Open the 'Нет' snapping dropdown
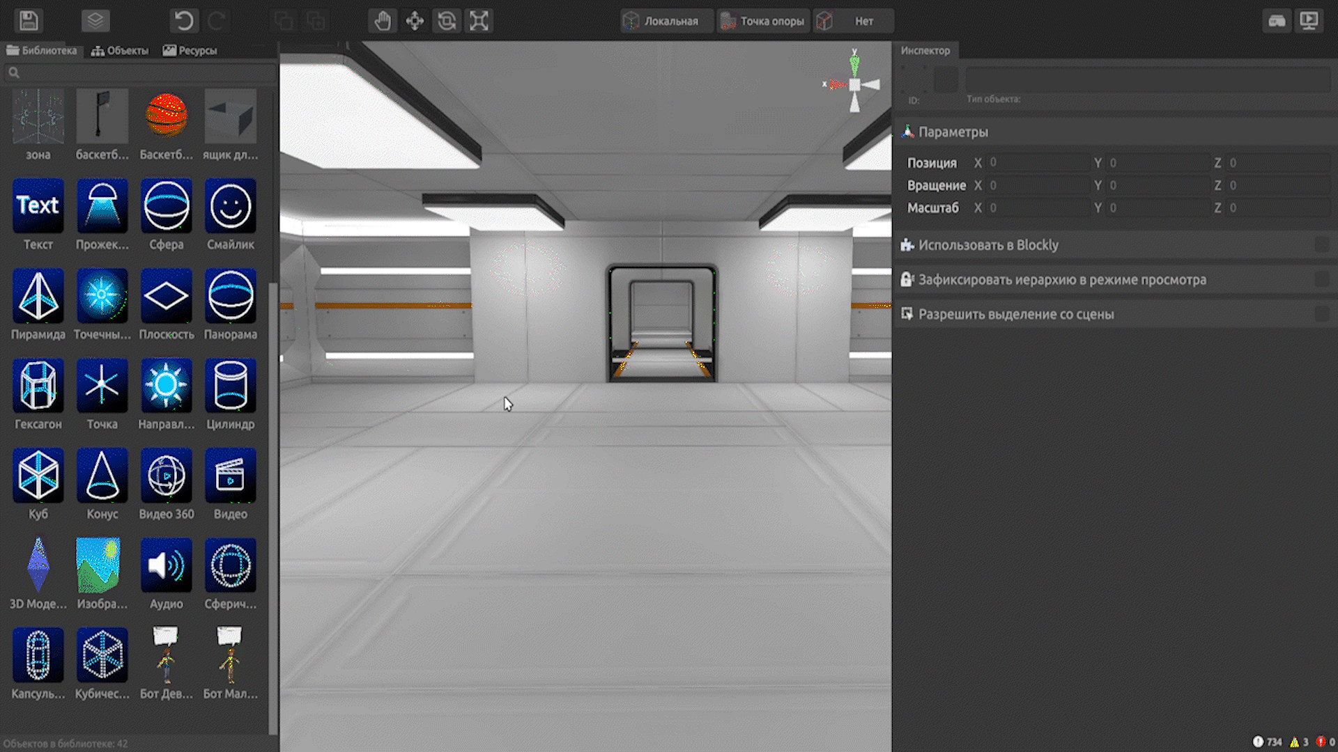 coord(854,21)
